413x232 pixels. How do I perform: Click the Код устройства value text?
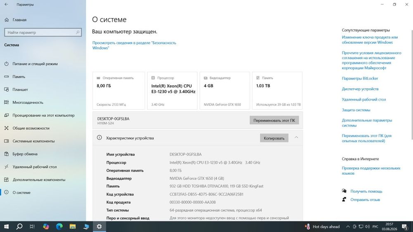coord(206,195)
